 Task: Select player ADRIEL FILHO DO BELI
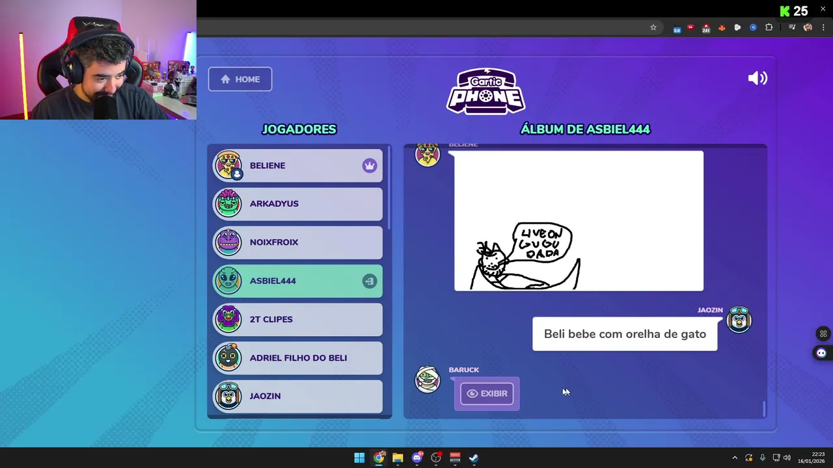tap(298, 357)
